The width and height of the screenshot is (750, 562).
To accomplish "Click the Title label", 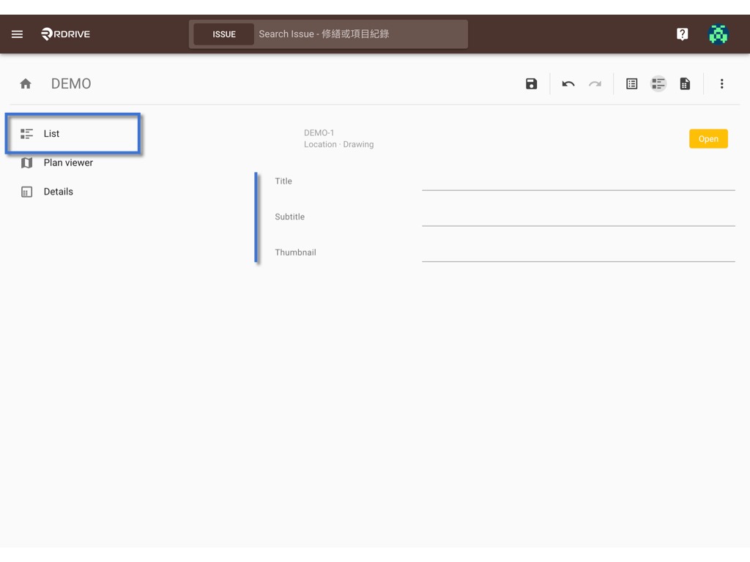I will point(283,181).
